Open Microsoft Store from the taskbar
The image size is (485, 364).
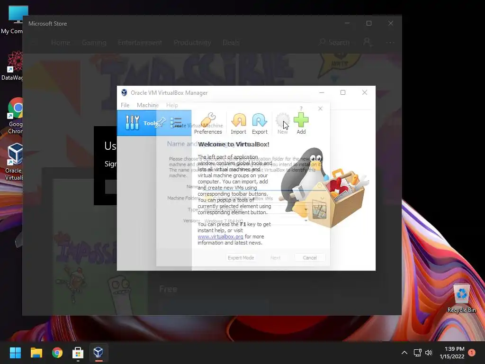click(x=78, y=353)
